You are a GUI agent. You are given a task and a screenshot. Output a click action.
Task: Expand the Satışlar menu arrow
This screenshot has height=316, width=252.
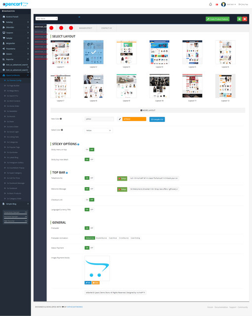click(x=28, y=38)
